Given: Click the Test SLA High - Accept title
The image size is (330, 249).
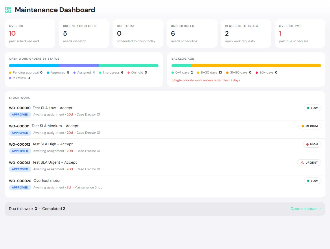Looking at the screenshot, I should (53, 144).
